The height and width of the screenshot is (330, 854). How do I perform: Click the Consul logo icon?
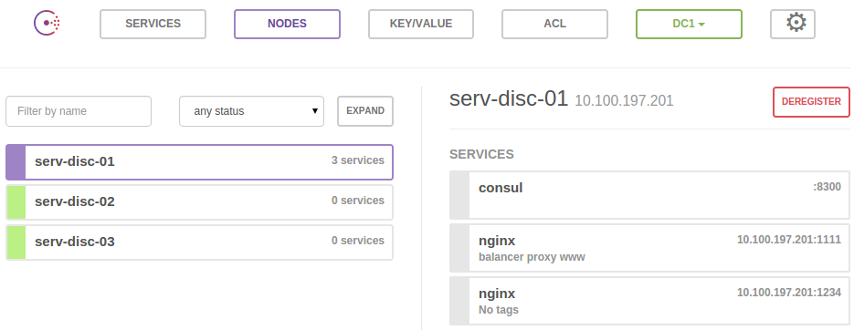(x=47, y=24)
